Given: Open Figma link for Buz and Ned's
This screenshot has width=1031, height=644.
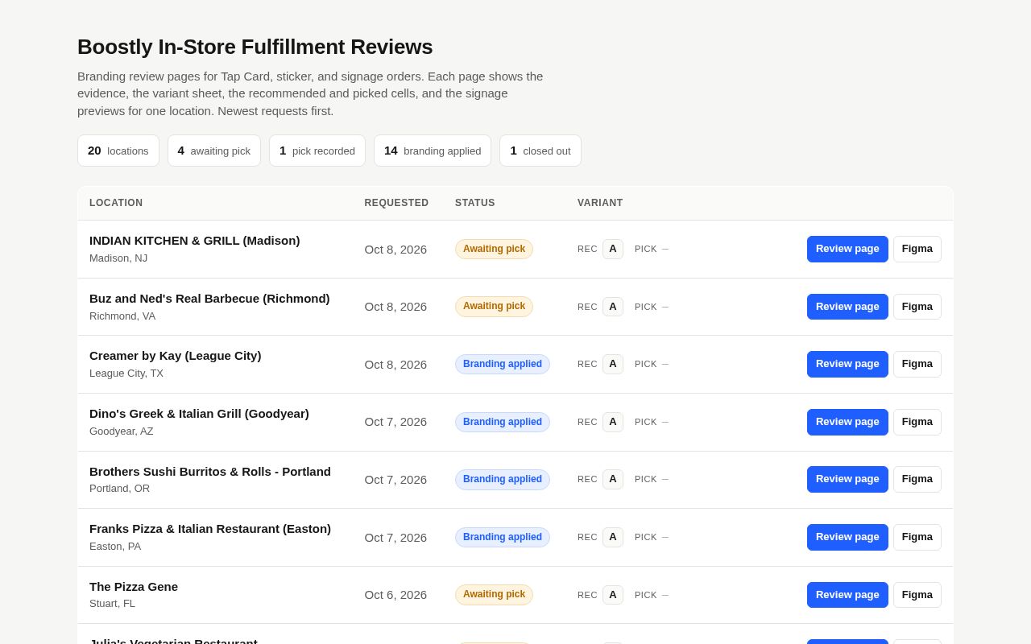Looking at the screenshot, I should (x=917, y=307).
